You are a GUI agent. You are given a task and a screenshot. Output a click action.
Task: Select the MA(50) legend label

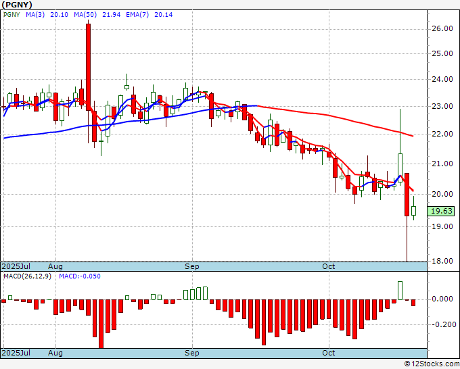point(85,15)
